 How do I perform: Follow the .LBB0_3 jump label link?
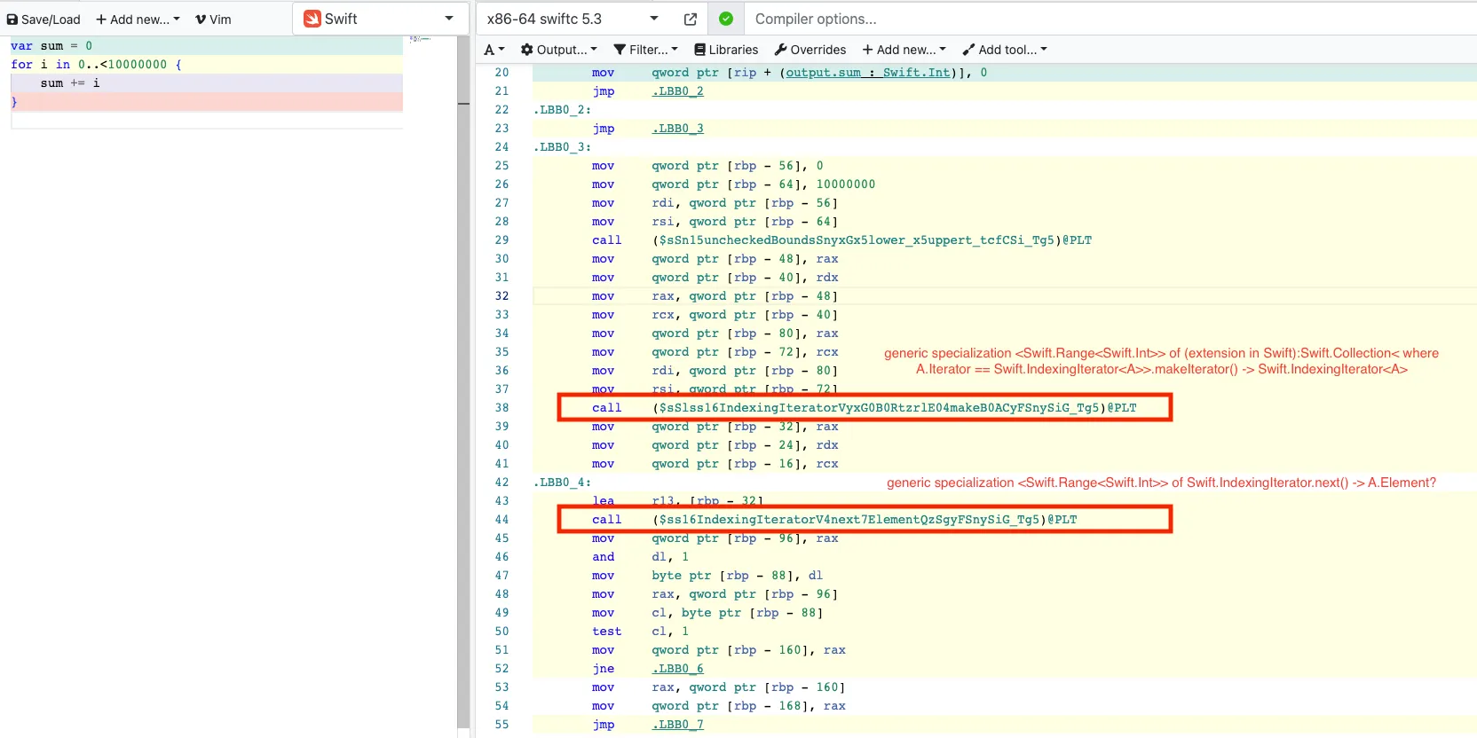[x=678, y=129]
